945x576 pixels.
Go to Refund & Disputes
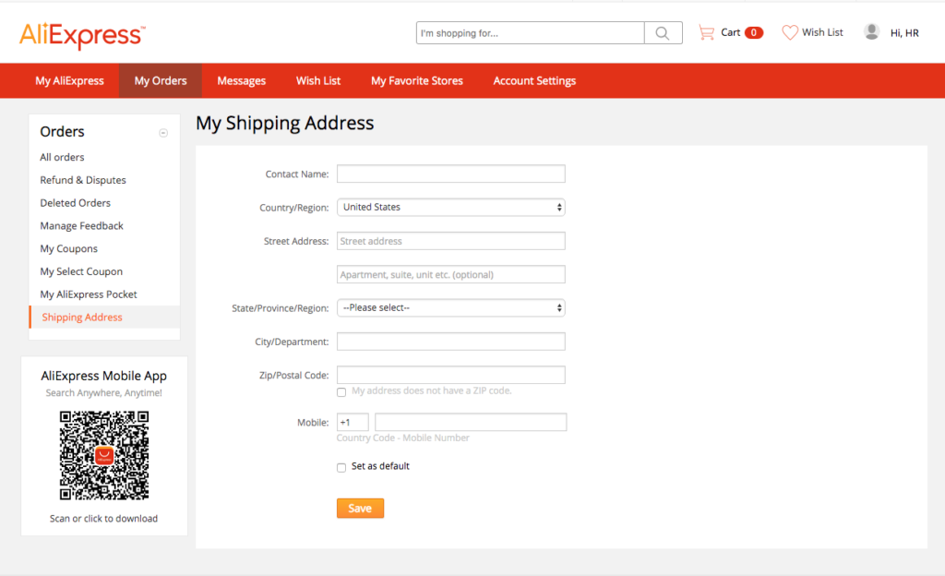pyautogui.click(x=83, y=180)
